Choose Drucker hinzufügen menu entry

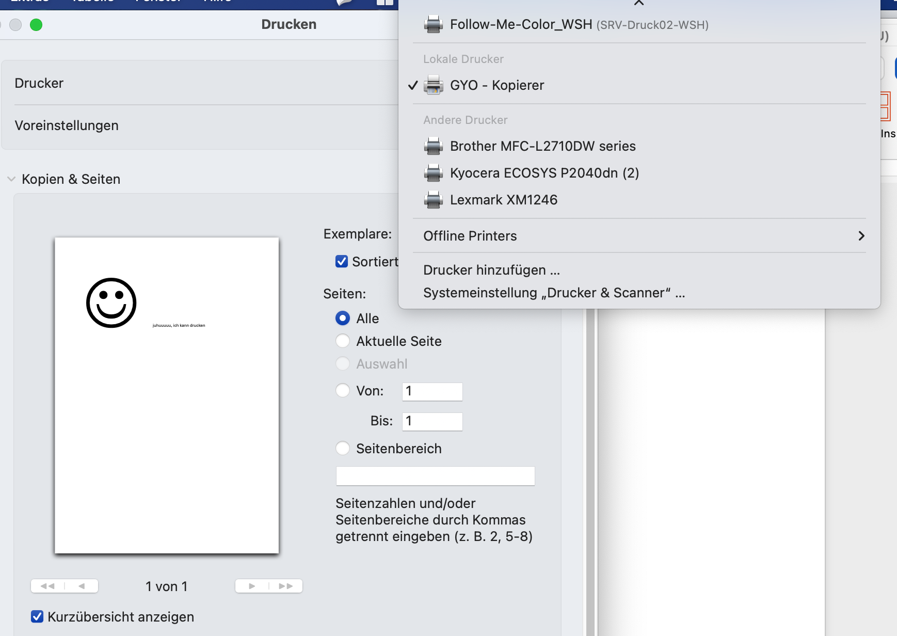pos(491,270)
